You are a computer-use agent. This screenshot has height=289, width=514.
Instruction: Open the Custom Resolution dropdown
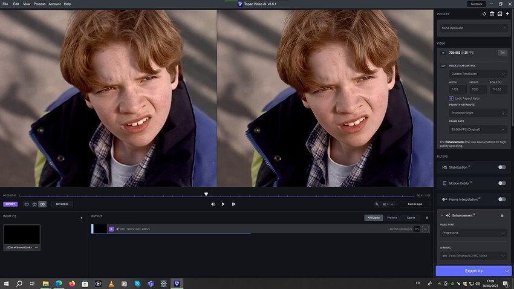(x=478, y=74)
